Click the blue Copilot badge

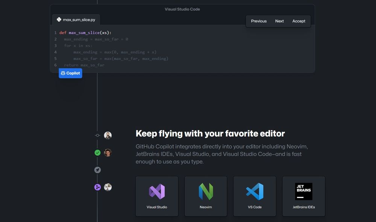[71, 73]
